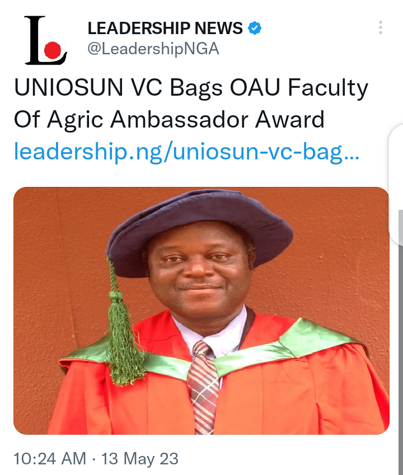Click the red dot in the Leadership logo

tap(53, 50)
